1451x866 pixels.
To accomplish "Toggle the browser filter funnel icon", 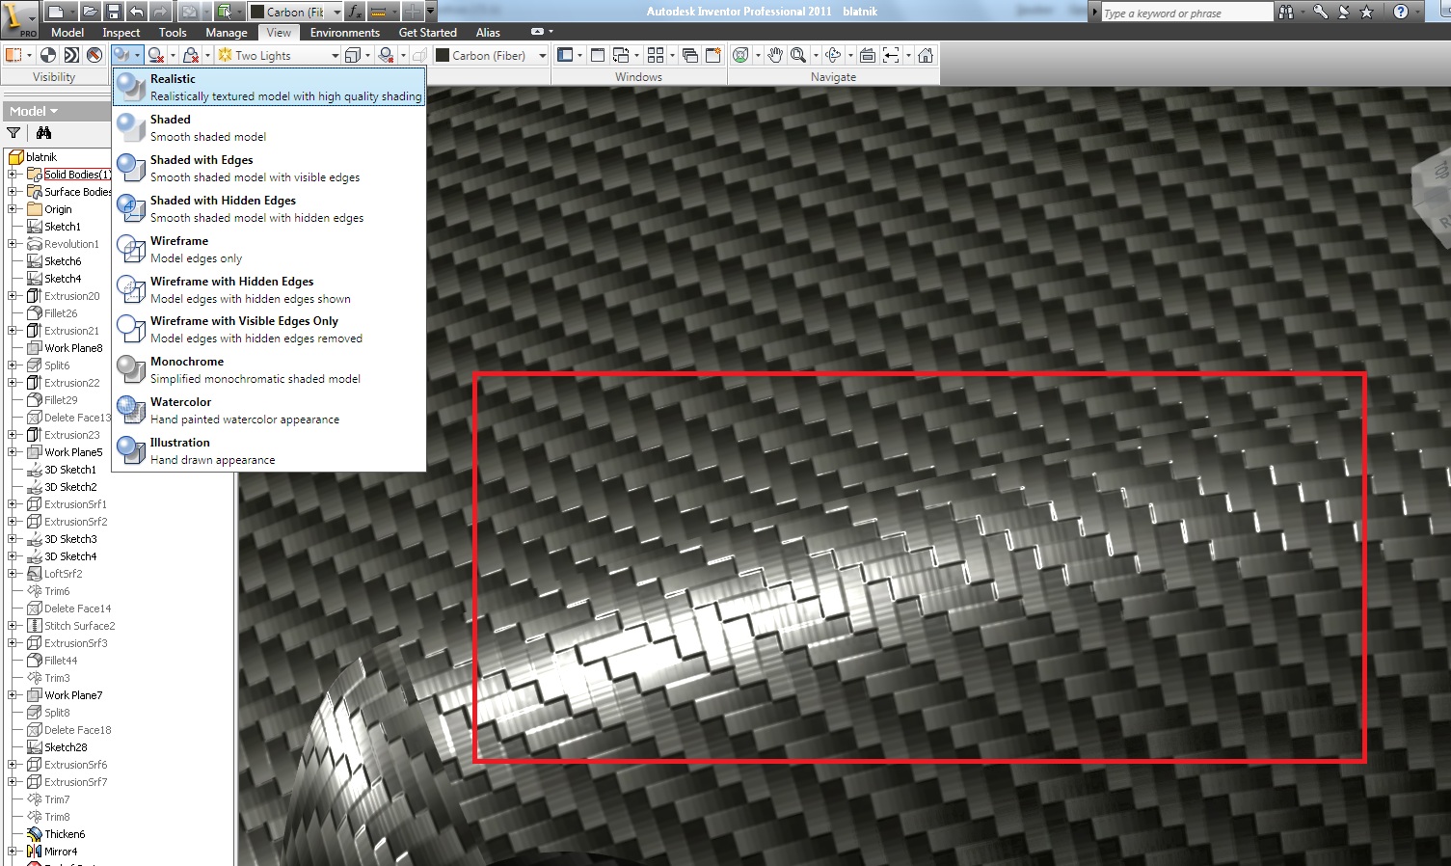I will [x=13, y=133].
